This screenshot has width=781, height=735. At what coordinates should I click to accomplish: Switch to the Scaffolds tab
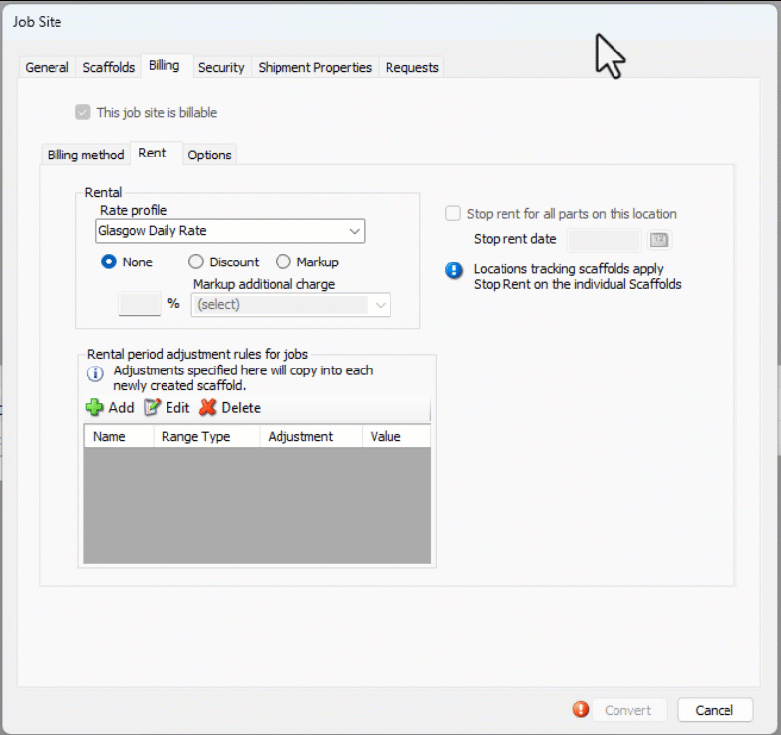[109, 67]
